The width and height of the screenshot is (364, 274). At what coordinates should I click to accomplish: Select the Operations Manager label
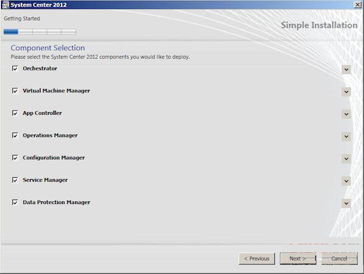click(x=50, y=135)
